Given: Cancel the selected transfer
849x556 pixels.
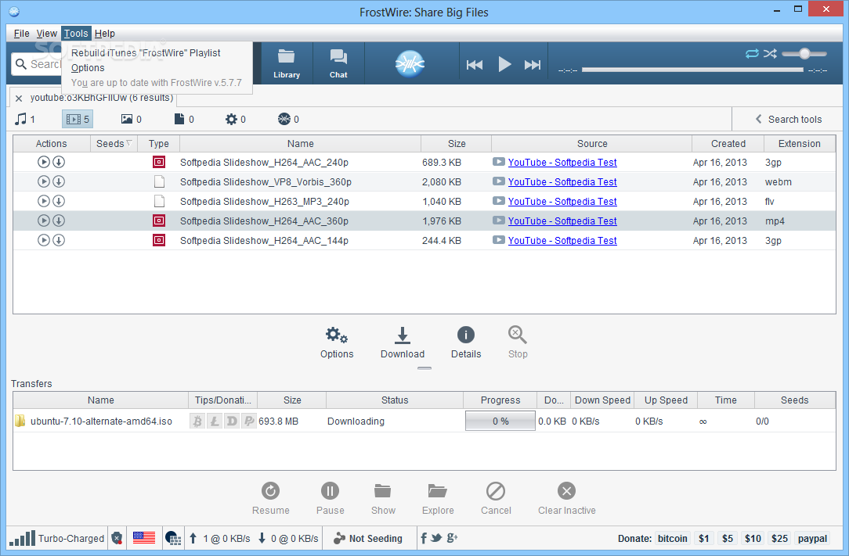Looking at the screenshot, I should pyautogui.click(x=496, y=499).
